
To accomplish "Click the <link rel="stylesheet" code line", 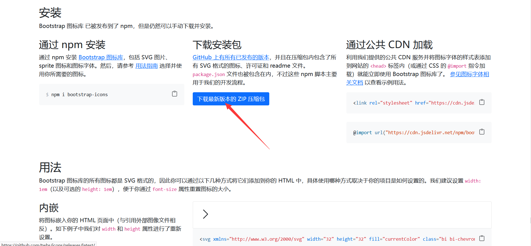I will pos(414,103).
